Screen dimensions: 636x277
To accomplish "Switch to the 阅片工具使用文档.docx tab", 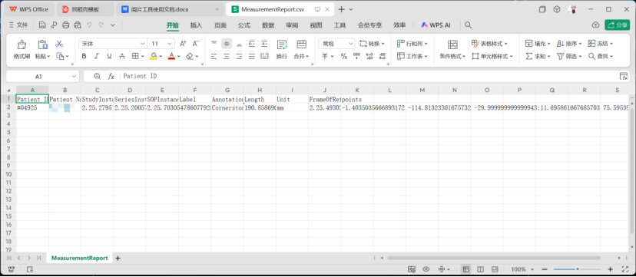I will point(170,9).
